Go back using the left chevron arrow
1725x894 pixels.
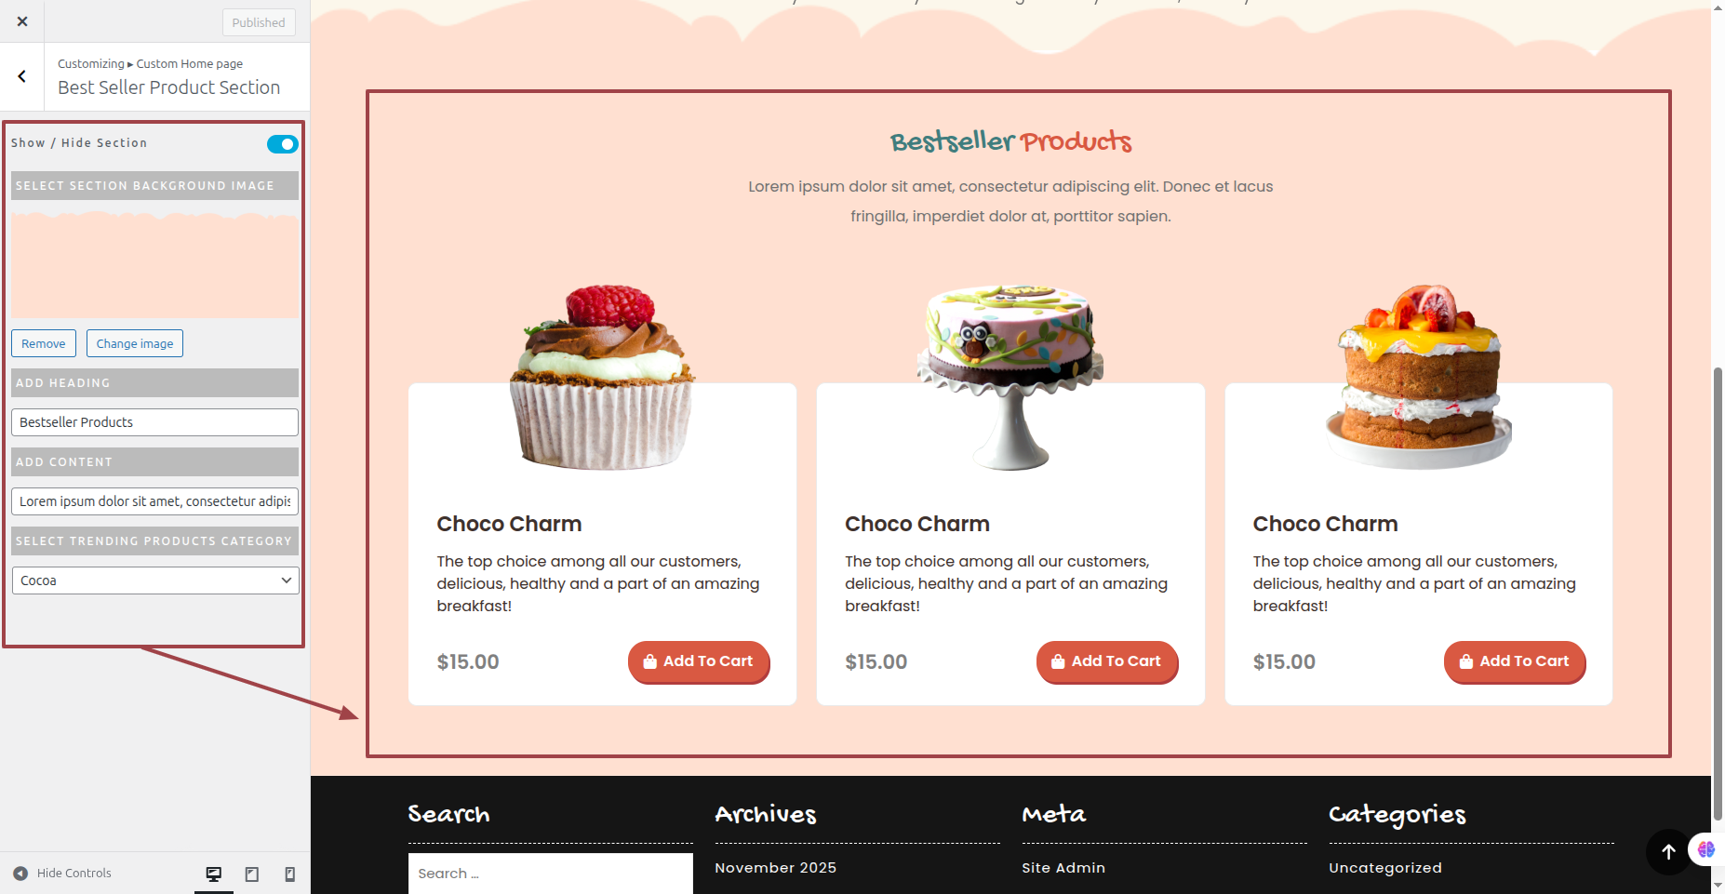22,77
